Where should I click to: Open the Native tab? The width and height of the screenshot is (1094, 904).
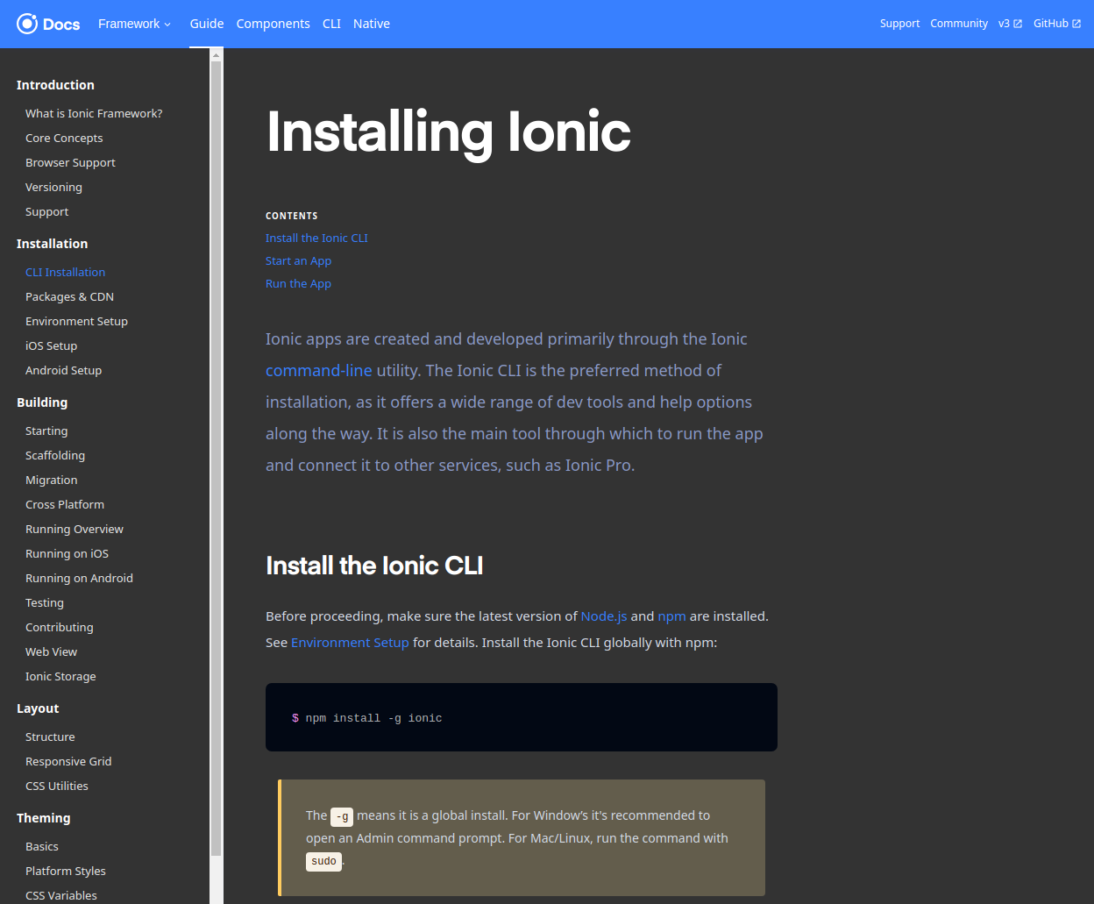[371, 24]
